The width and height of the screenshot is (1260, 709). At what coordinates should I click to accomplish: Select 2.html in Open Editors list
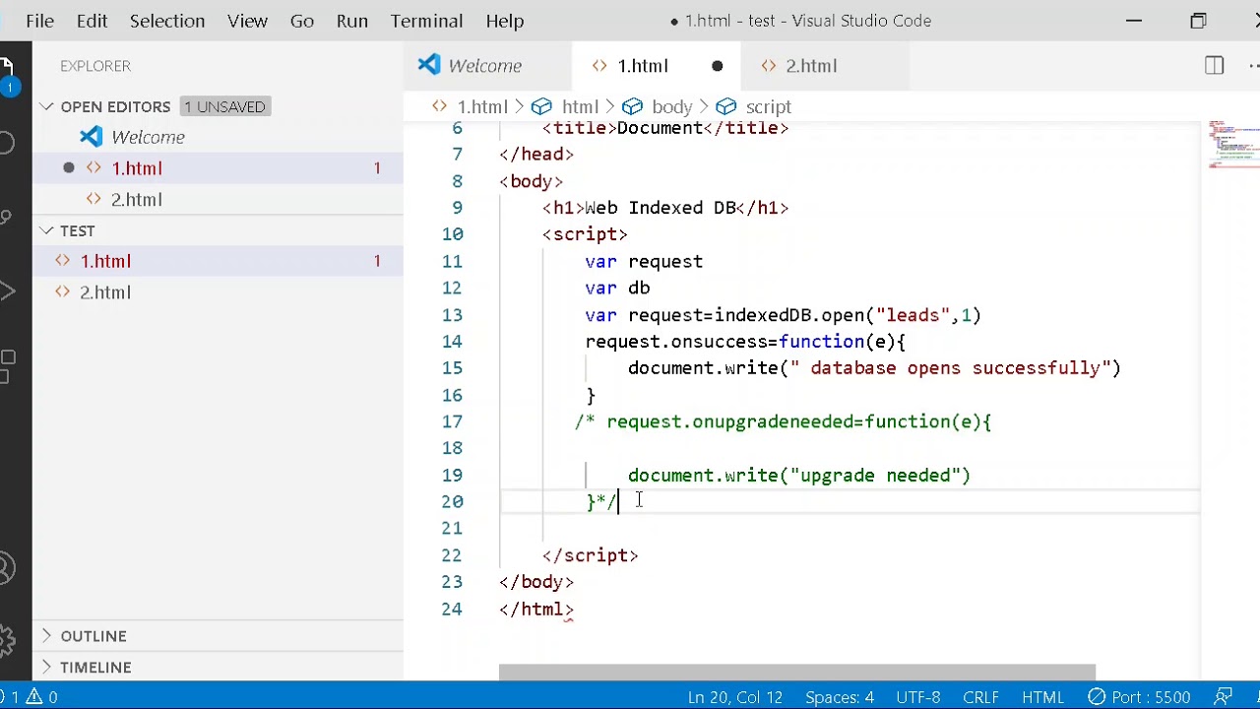coord(218,200)
